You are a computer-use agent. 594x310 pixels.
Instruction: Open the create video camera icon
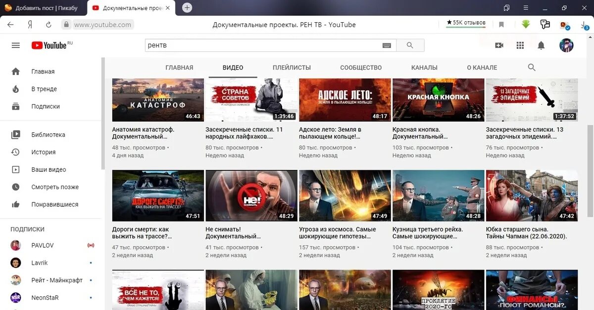coord(499,45)
